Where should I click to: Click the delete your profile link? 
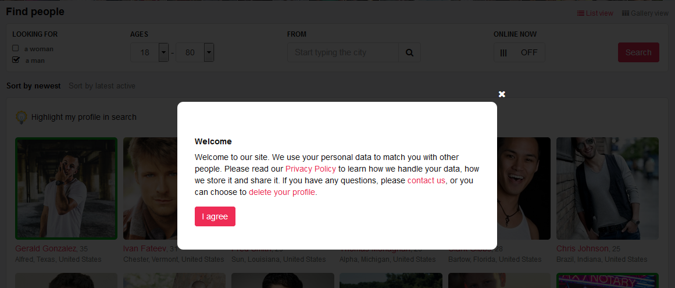[x=282, y=192]
